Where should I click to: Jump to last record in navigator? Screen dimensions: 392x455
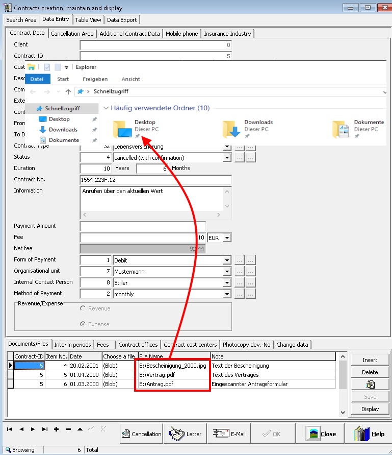[45, 429]
